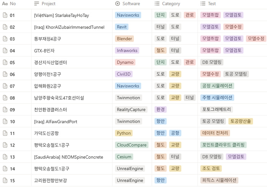Screen dimensions: 267x187
Task: Click the select icon beside Software header
Action: tap(117, 3)
